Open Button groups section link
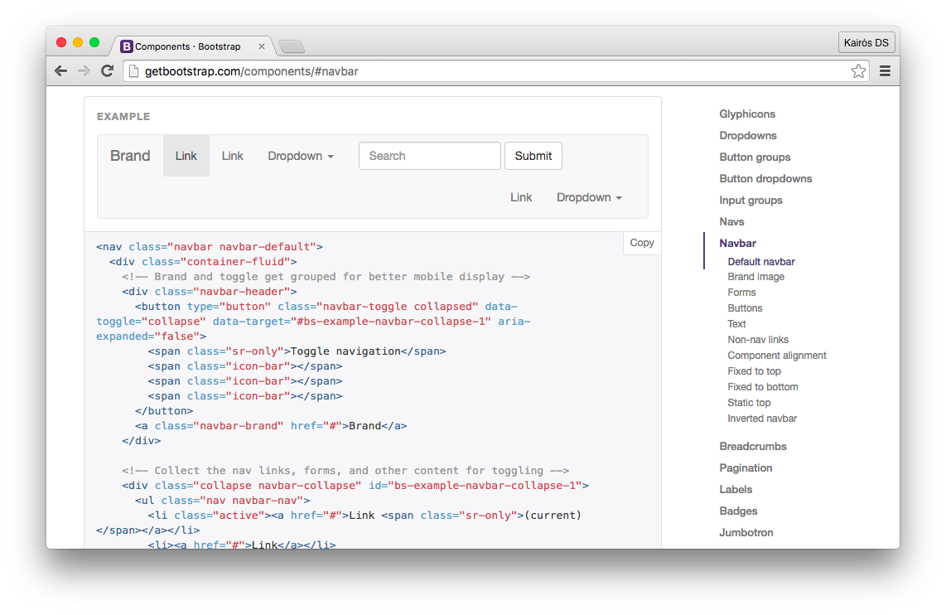946x615 pixels. 755,157
